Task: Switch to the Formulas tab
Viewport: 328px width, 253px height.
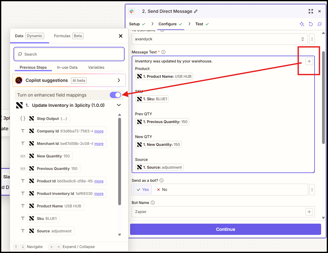Action: click(x=68, y=36)
